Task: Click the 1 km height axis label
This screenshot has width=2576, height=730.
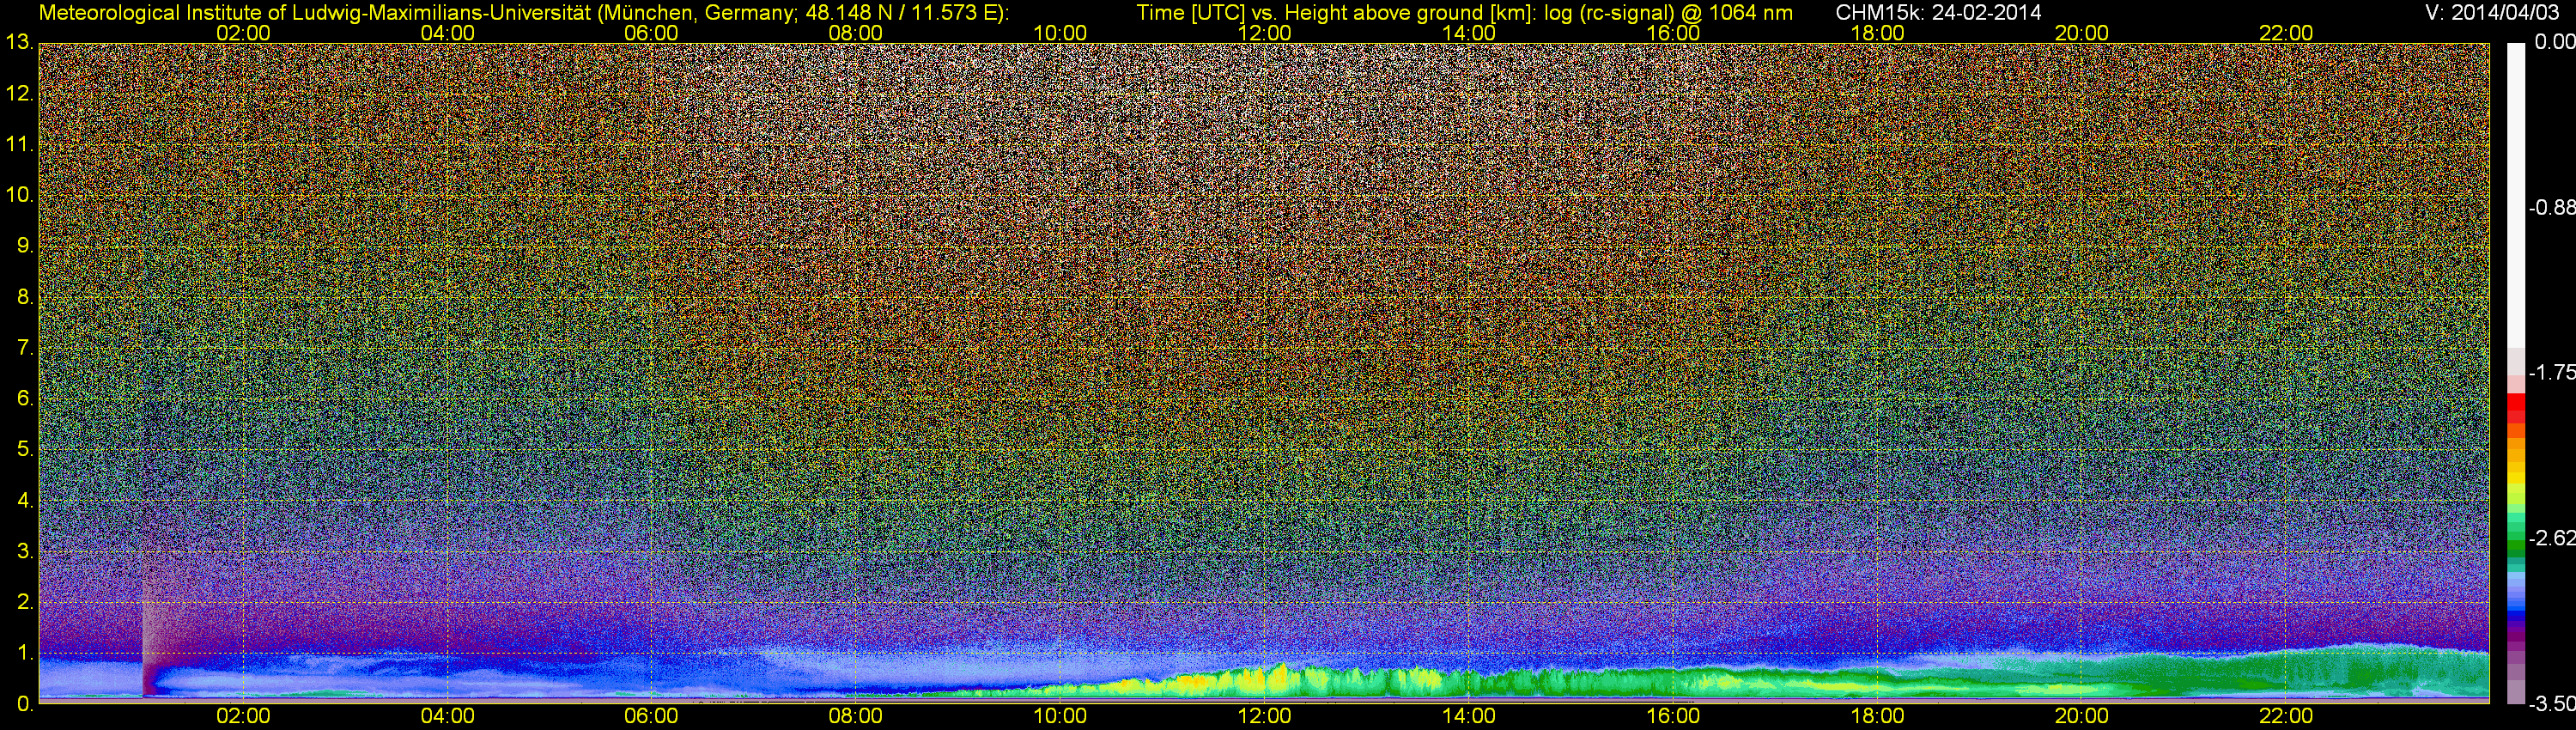Action: 25,653
